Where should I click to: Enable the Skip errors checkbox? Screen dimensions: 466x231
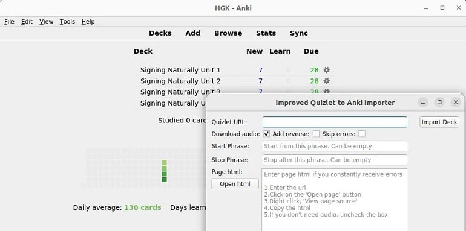[x=362, y=134]
